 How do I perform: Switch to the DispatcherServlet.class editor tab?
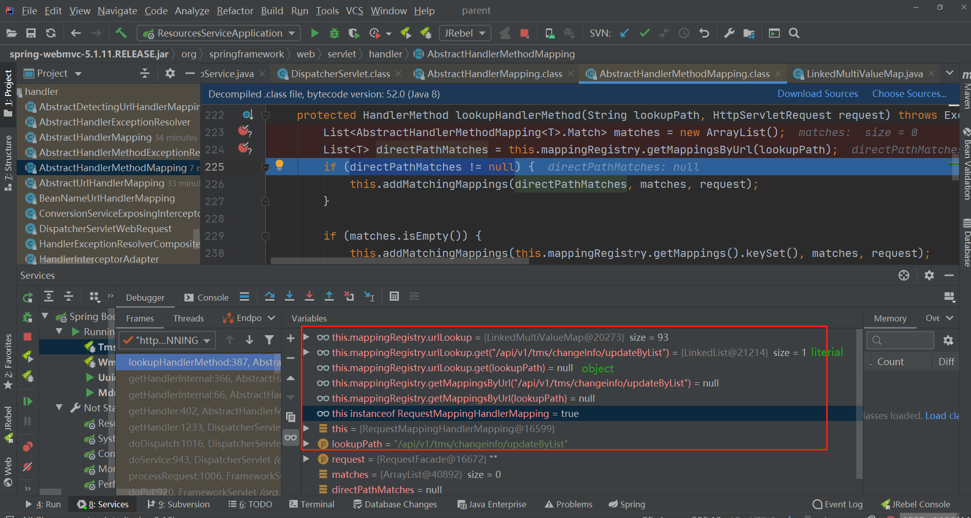tap(340, 74)
